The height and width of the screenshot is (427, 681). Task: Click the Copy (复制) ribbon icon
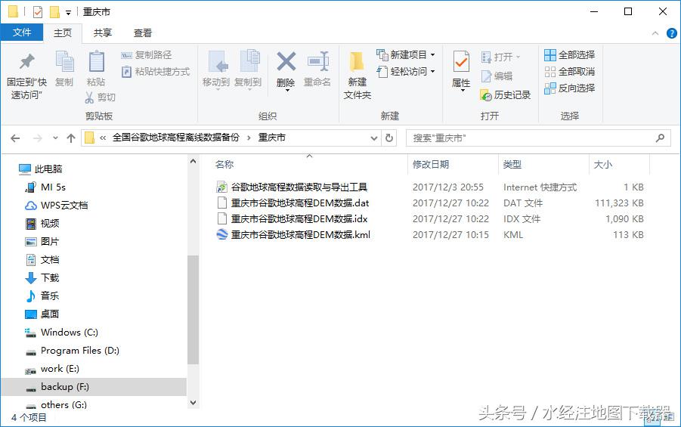tap(64, 62)
